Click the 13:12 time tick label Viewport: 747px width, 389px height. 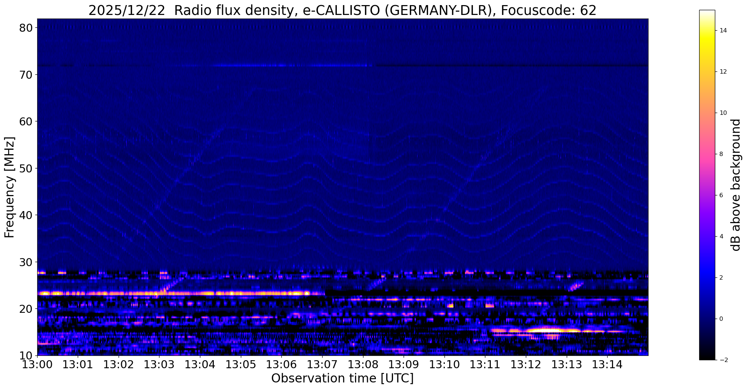[x=526, y=364]
